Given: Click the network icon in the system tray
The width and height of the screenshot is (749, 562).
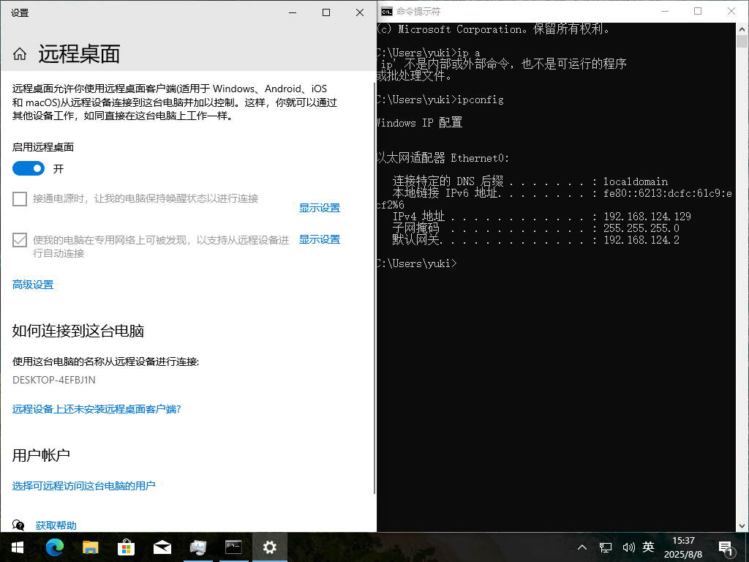Looking at the screenshot, I should point(605,547).
